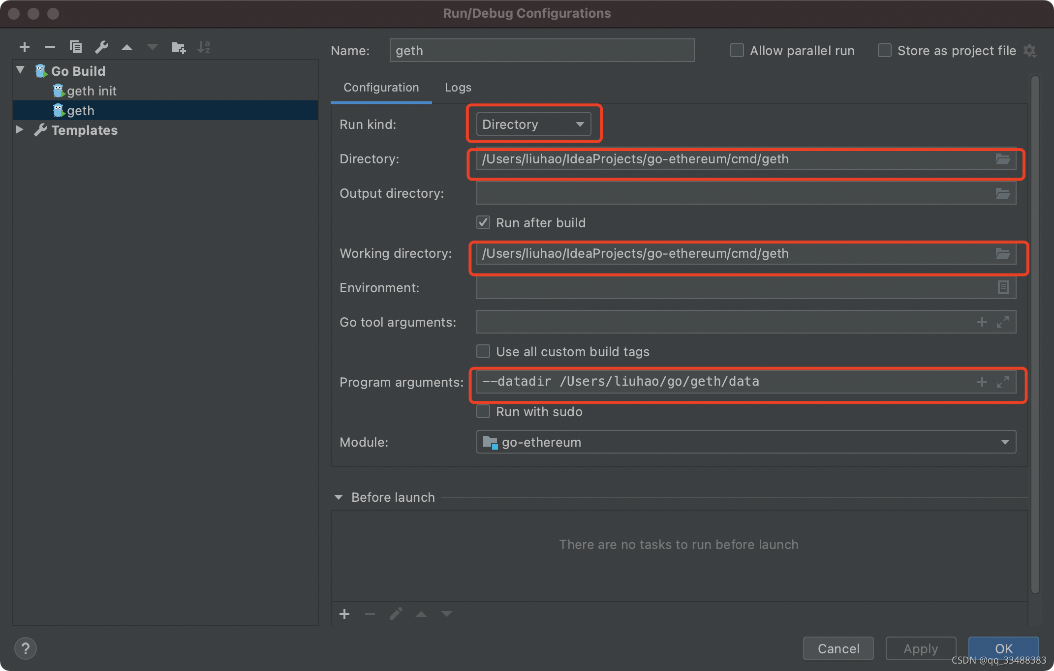
Task: Enable Allow parallel run
Action: click(737, 51)
